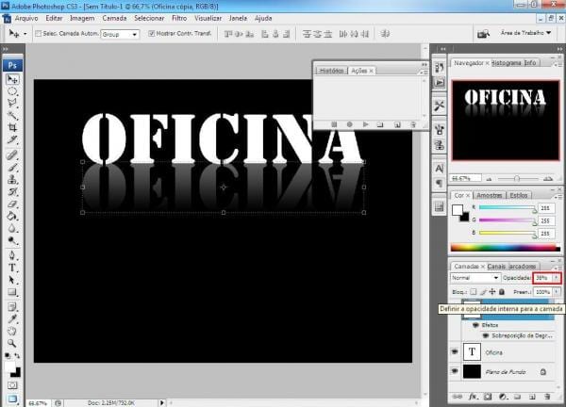Select the Zoom tool
This screenshot has height=407, width=566.
click(x=12, y=343)
